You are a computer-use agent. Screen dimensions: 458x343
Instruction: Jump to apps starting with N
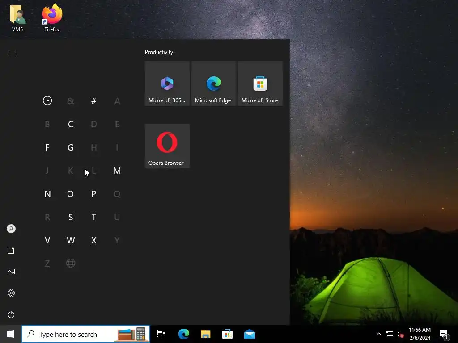click(x=47, y=194)
